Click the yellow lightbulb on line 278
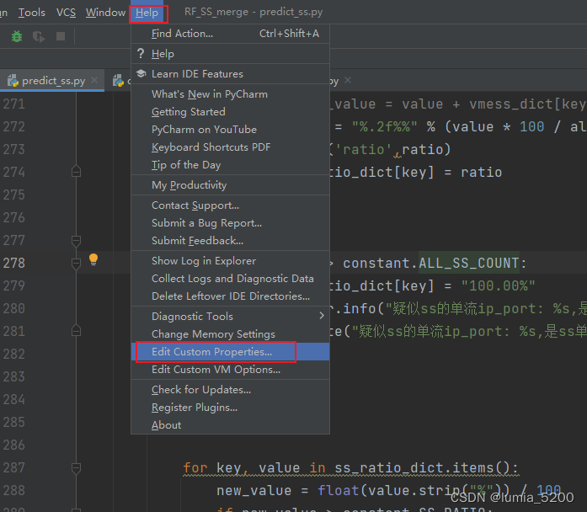The image size is (587, 512). point(93,259)
